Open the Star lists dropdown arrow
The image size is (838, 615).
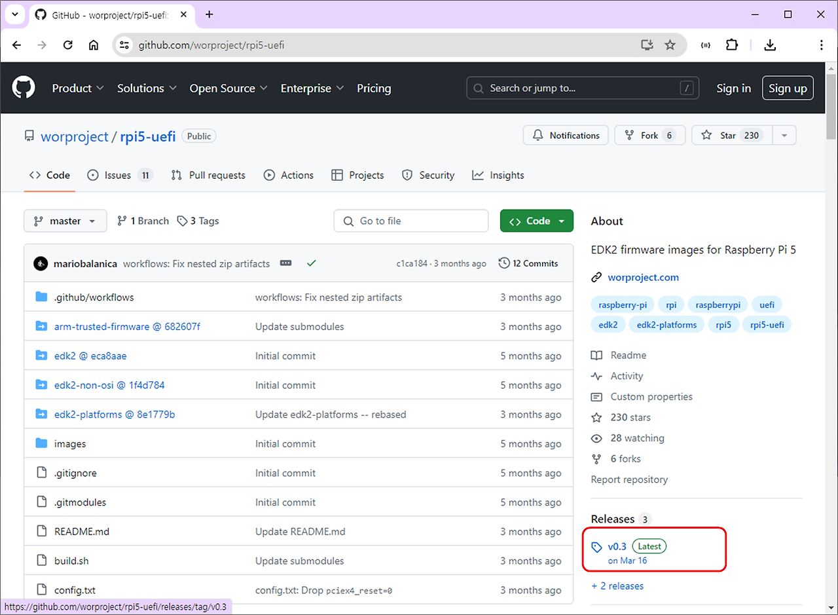coord(784,136)
